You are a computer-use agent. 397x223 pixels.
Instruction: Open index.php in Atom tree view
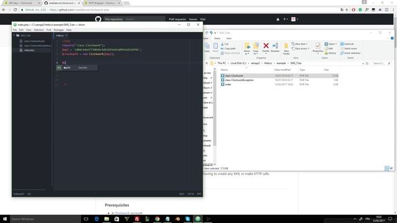[29, 50]
